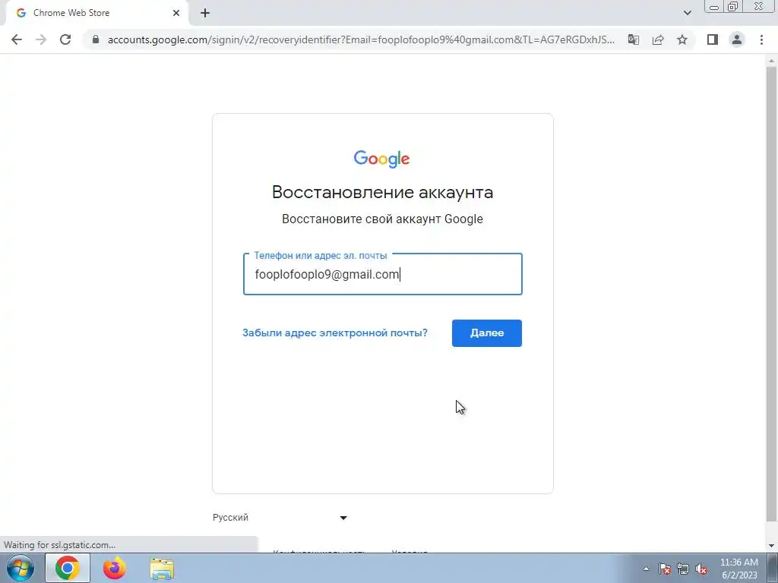Go back to the previous page
The width and height of the screenshot is (778, 583).
point(17,39)
